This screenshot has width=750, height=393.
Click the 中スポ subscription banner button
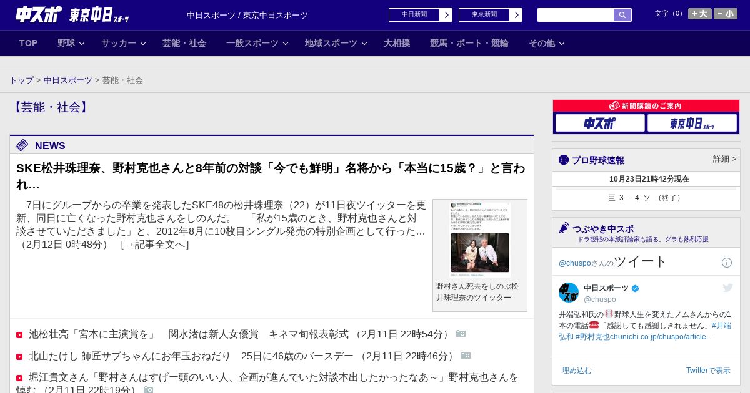[600, 123]
